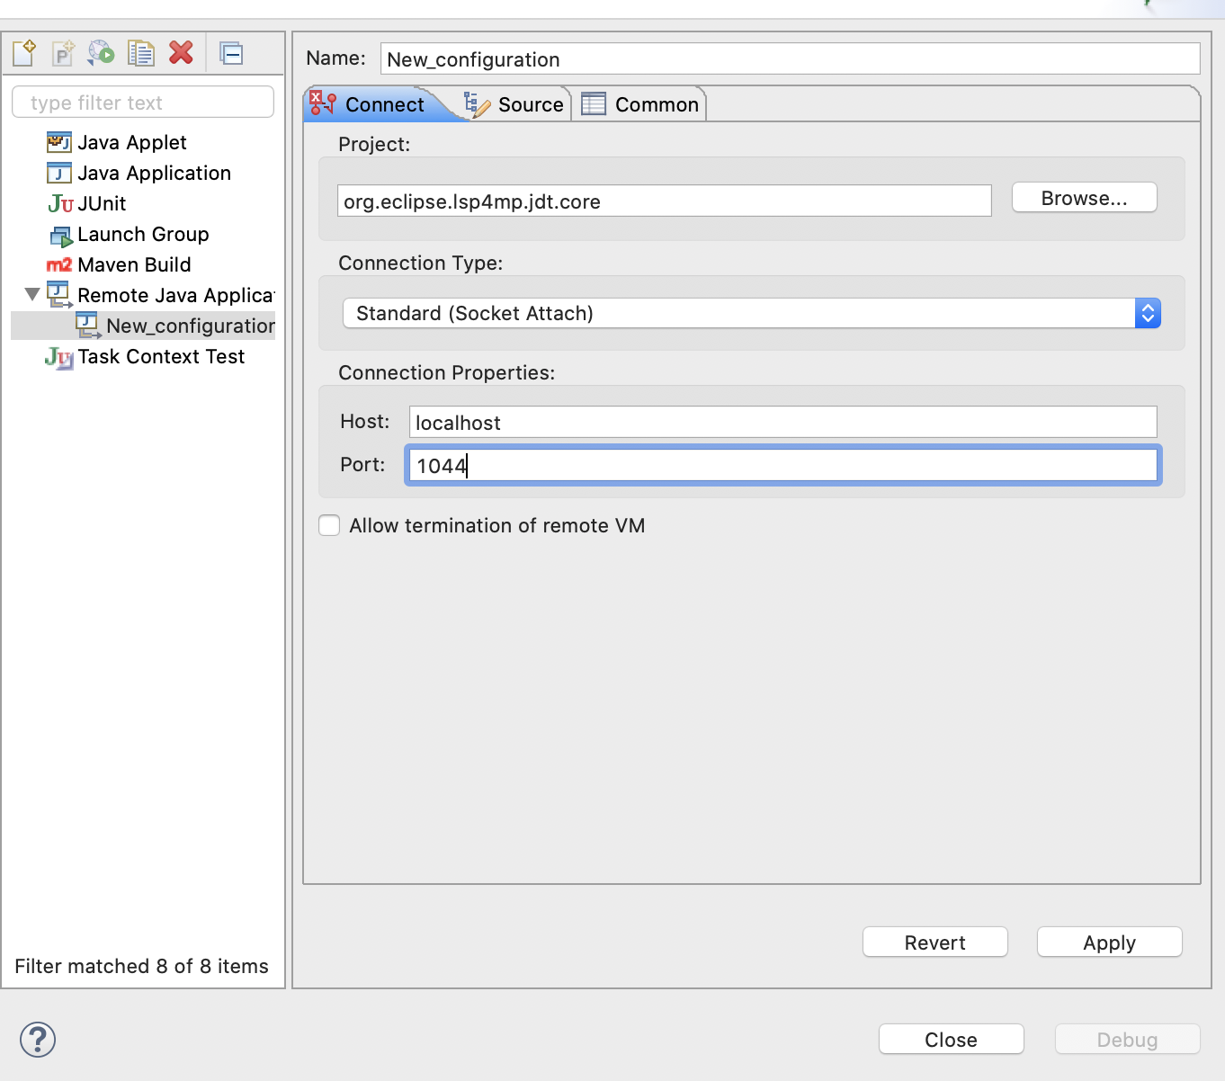Viewport: 1225px width, 1081px height.
Task: Open the help question mark icon
Action: [38, 1040]
